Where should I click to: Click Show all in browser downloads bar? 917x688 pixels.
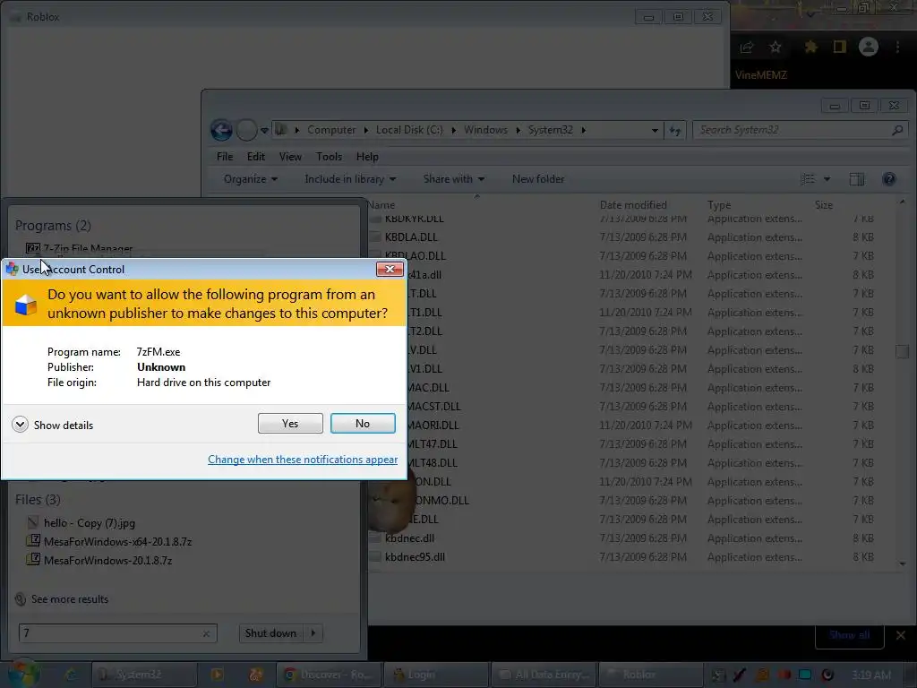849,635
